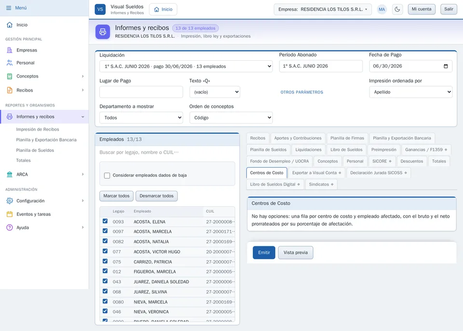Open Impresión de Recibos submenu item
This screenshot has height=331, width=463.
tap(38, 129)
